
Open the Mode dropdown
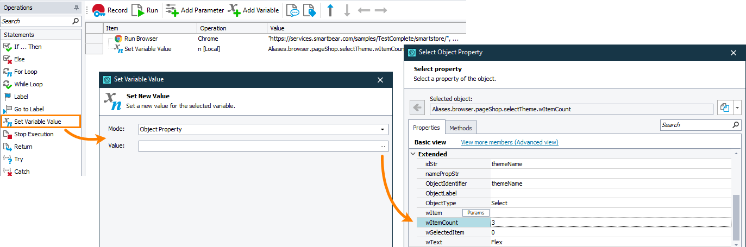coord(383,130)
